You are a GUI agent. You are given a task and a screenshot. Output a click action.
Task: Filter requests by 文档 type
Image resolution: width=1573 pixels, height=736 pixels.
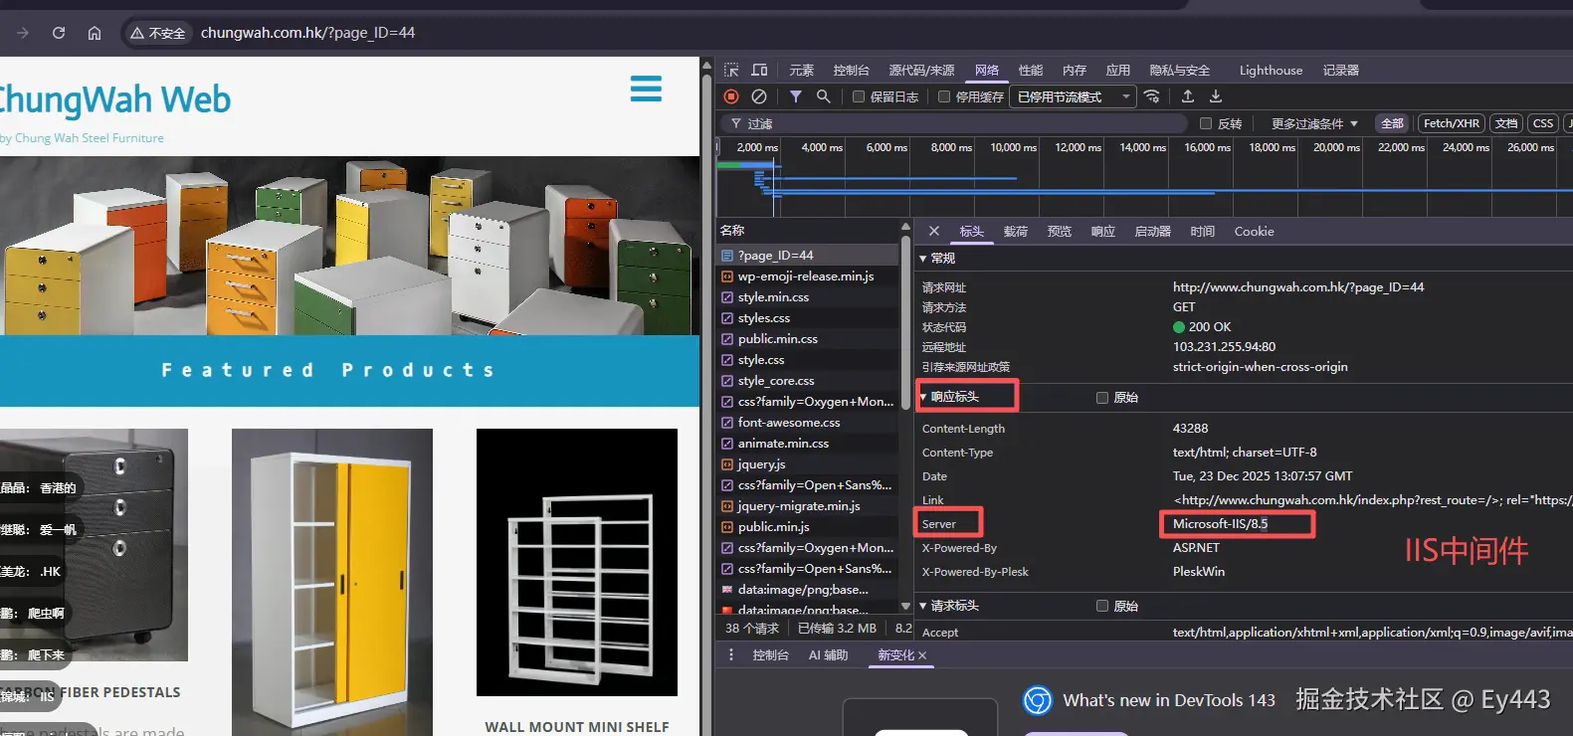coord(1506,123)
